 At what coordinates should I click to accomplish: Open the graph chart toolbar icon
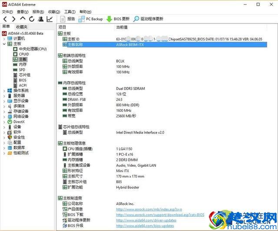click(x=50, y=19)
